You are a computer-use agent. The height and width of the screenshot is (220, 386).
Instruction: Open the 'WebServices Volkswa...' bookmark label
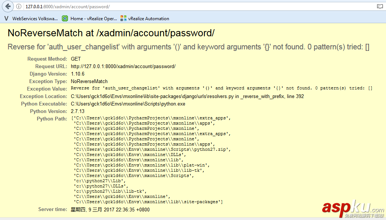coord(35,19)
